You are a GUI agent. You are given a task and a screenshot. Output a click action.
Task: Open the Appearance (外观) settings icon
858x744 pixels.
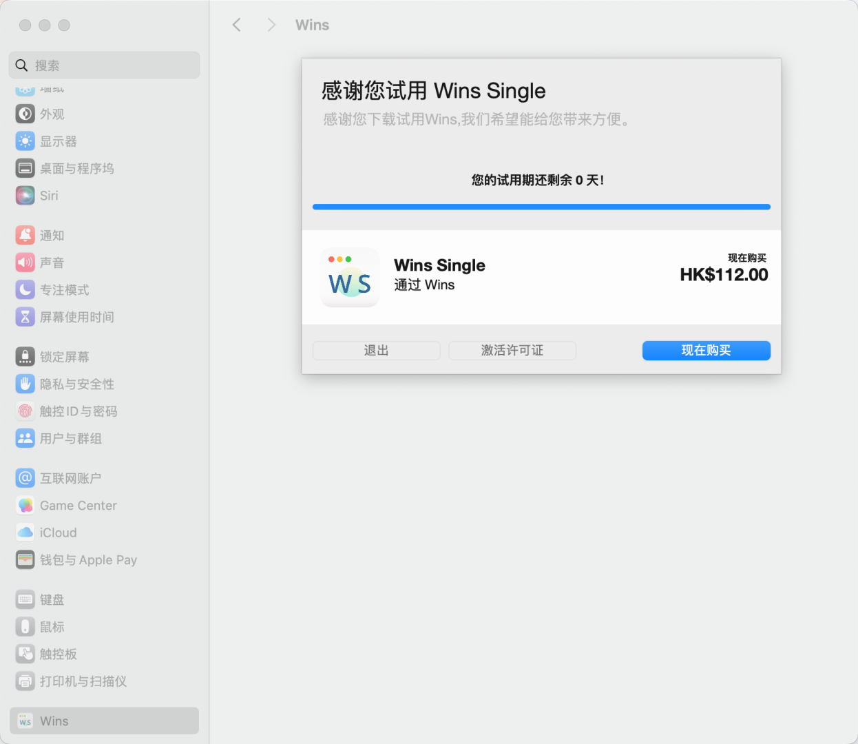click(25, 114)
